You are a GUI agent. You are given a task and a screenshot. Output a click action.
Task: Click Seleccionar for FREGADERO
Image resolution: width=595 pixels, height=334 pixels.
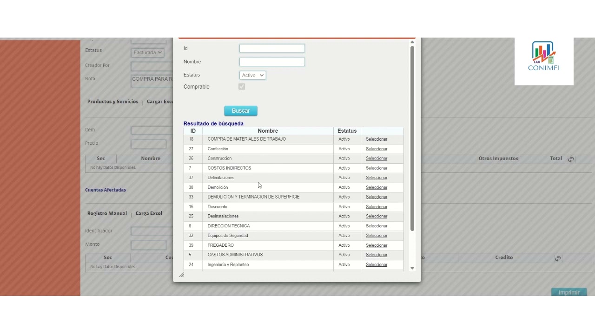tap(377, 245)
